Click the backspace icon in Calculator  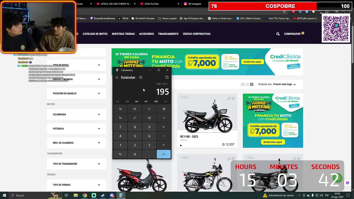pyautogui.click(x=164, y=109)
